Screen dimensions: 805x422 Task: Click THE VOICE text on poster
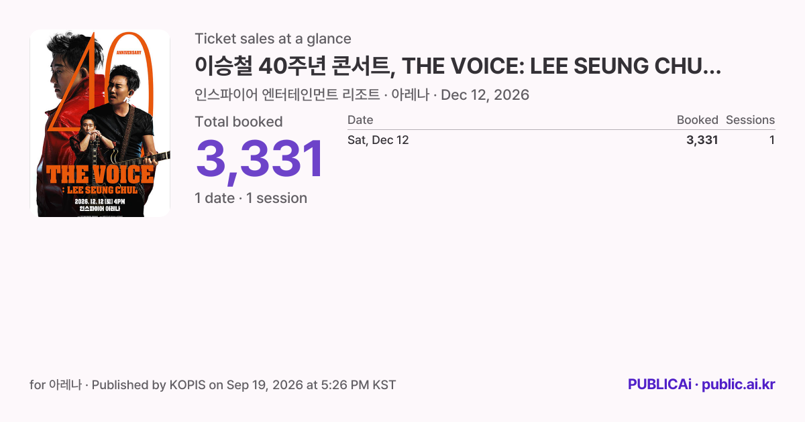pos(100,174)
